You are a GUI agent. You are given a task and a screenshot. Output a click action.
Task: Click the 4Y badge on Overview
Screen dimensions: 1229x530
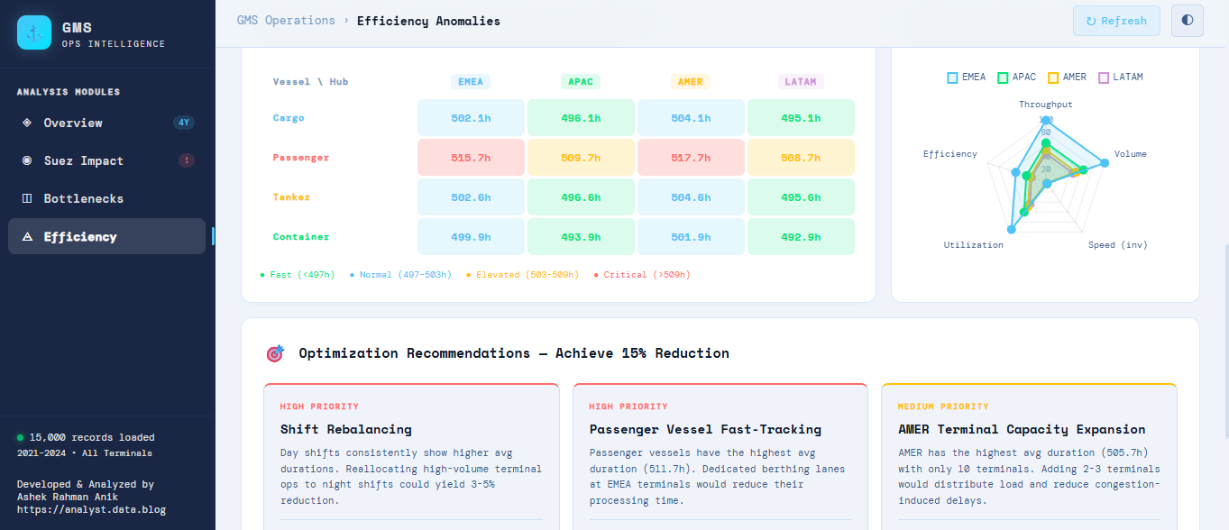pos(184,123)
